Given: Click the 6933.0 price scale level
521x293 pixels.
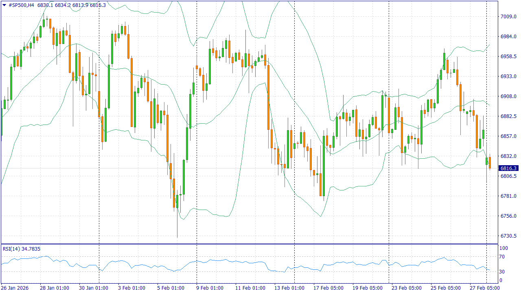Looking at the screenshot, I should pyautogui.click(x=508, y=77).
